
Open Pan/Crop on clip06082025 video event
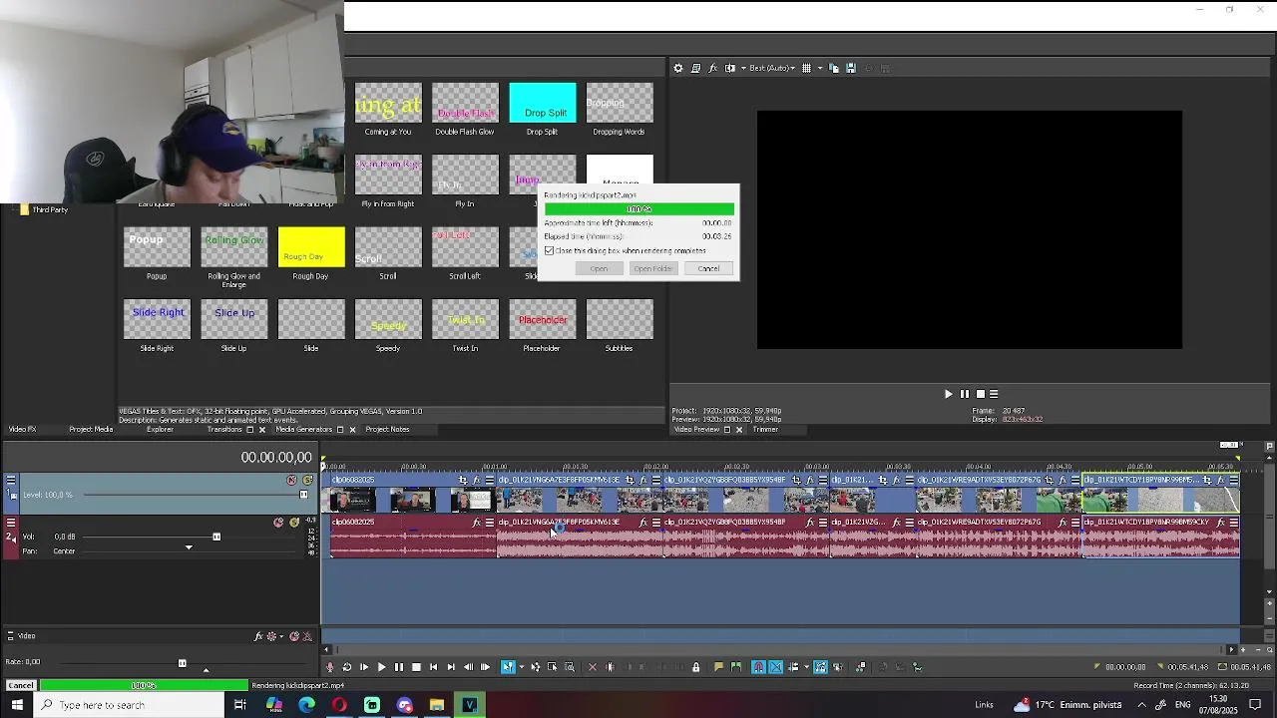pyautogui.click(x=463, y=481)
